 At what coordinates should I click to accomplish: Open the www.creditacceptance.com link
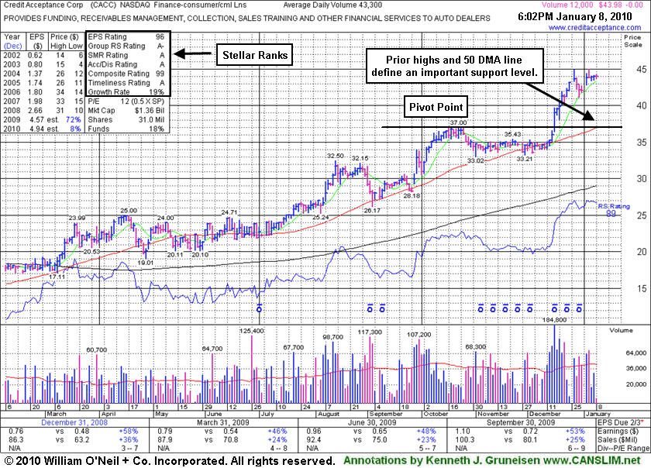tap(594, 28)
